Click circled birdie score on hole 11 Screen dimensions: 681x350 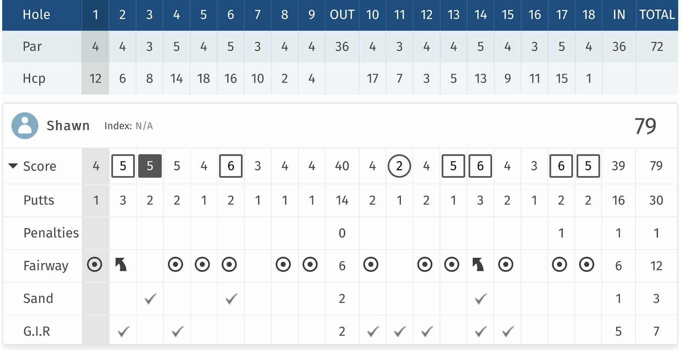point(399,166)
